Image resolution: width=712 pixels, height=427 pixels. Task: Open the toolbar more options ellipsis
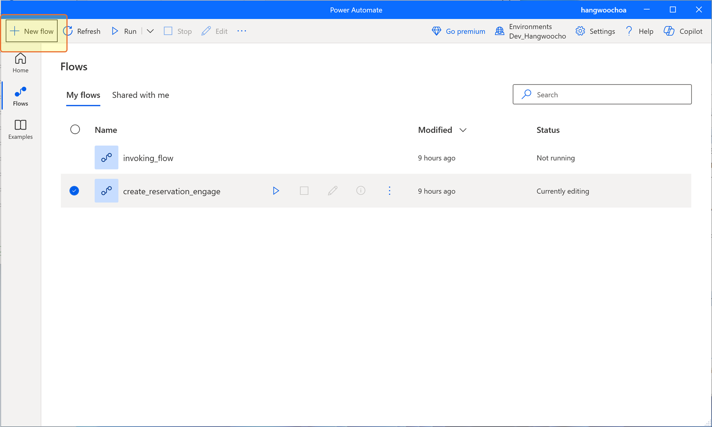242,31
